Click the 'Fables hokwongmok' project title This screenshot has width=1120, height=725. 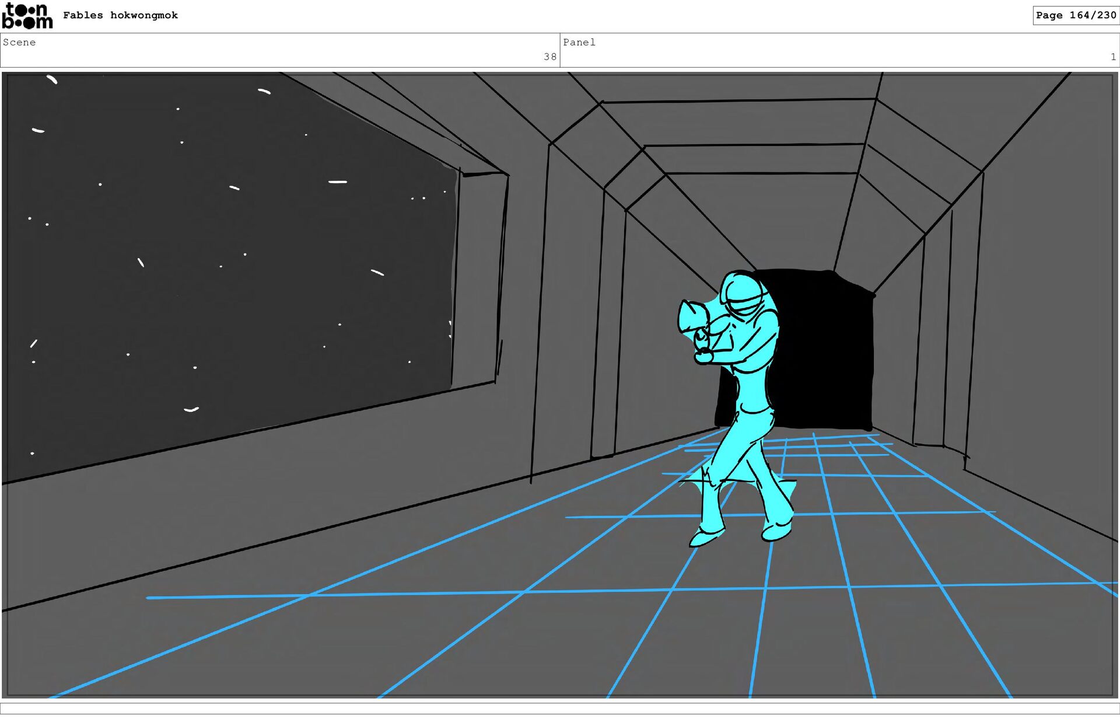[120, 16]
